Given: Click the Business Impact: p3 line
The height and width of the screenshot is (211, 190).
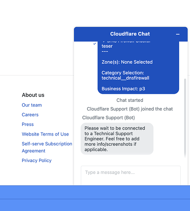Looking at the screenshot, I should (123, 89).
